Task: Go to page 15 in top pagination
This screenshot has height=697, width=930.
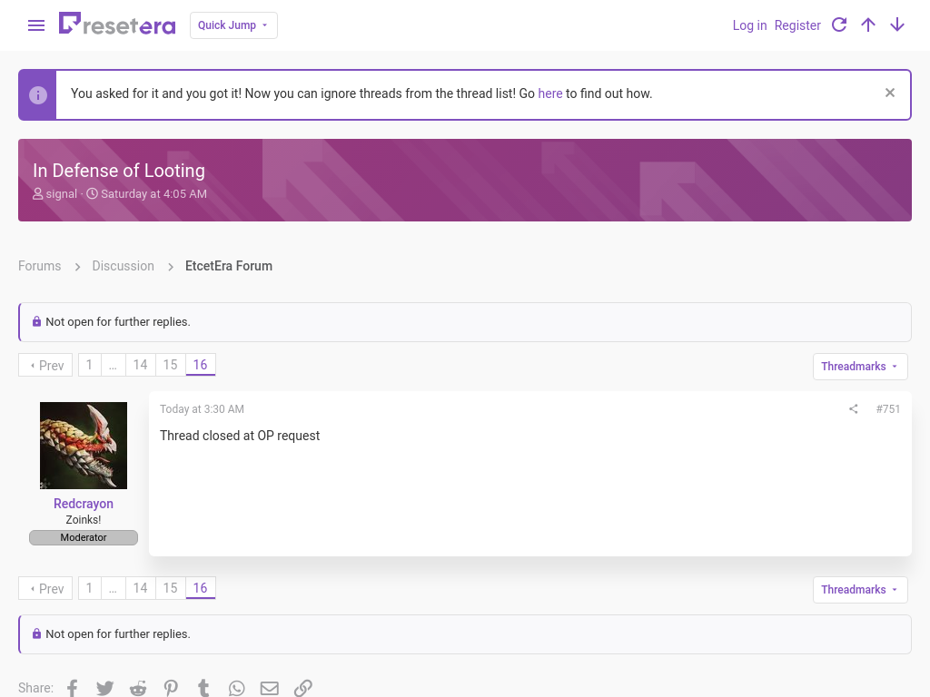Action: click(x=170, y=365)
